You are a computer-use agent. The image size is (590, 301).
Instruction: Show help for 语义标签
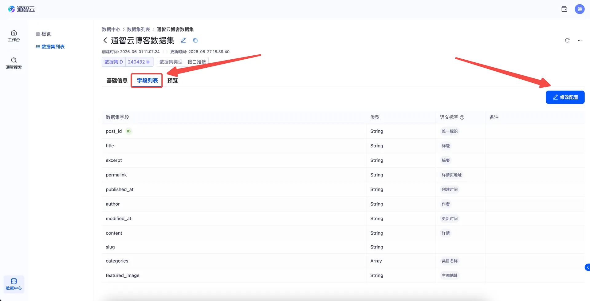coord(462,117)
